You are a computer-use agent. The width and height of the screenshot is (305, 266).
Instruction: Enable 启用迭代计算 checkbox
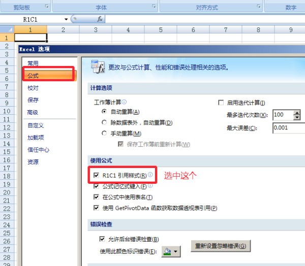point(221,103)
